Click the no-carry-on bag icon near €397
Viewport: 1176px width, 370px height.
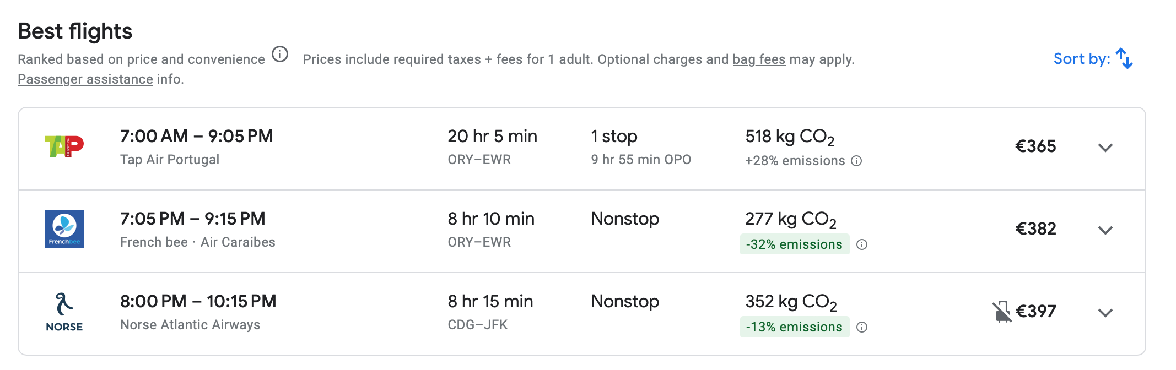pos(1002,312)
